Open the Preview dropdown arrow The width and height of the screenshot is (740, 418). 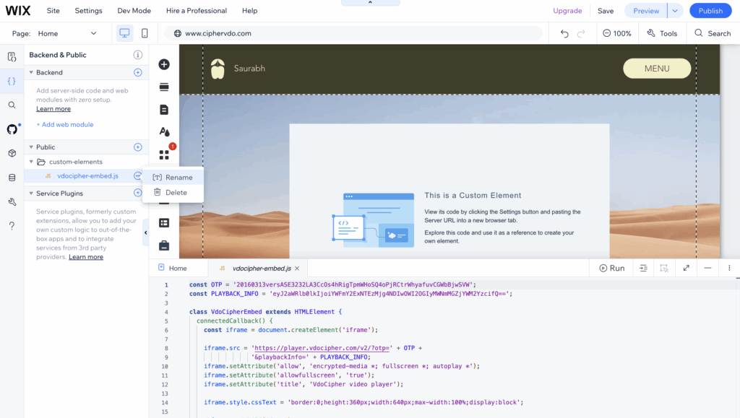(x=675, y=11)
